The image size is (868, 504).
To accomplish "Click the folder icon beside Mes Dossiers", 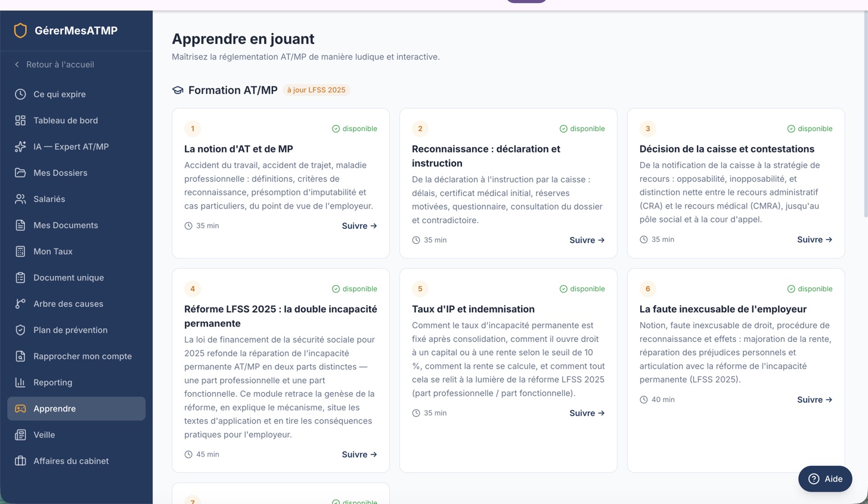I will 20,173.
